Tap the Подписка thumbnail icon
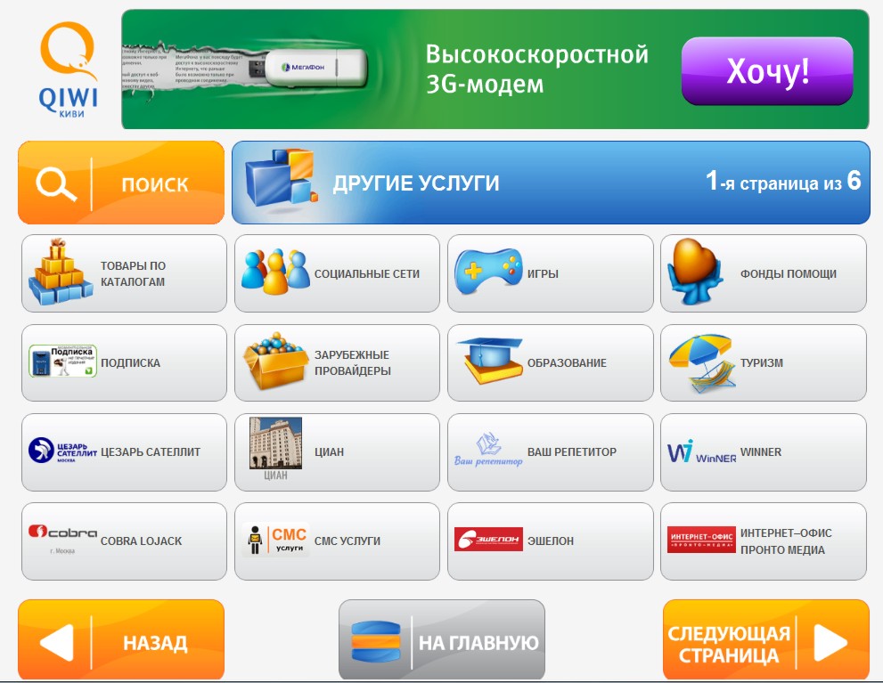 click(x=62, y=362)
